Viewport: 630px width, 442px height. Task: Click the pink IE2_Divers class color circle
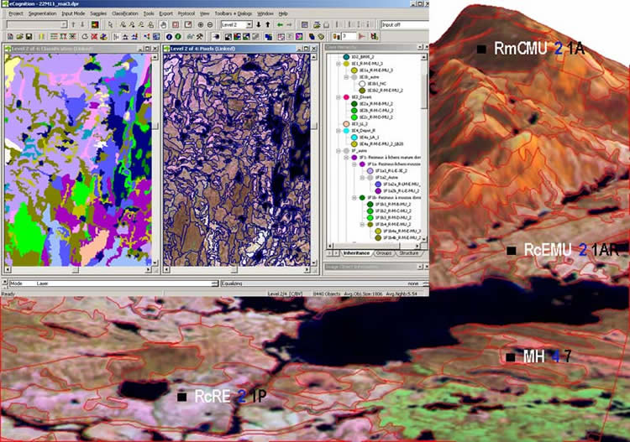pos(346,97)
